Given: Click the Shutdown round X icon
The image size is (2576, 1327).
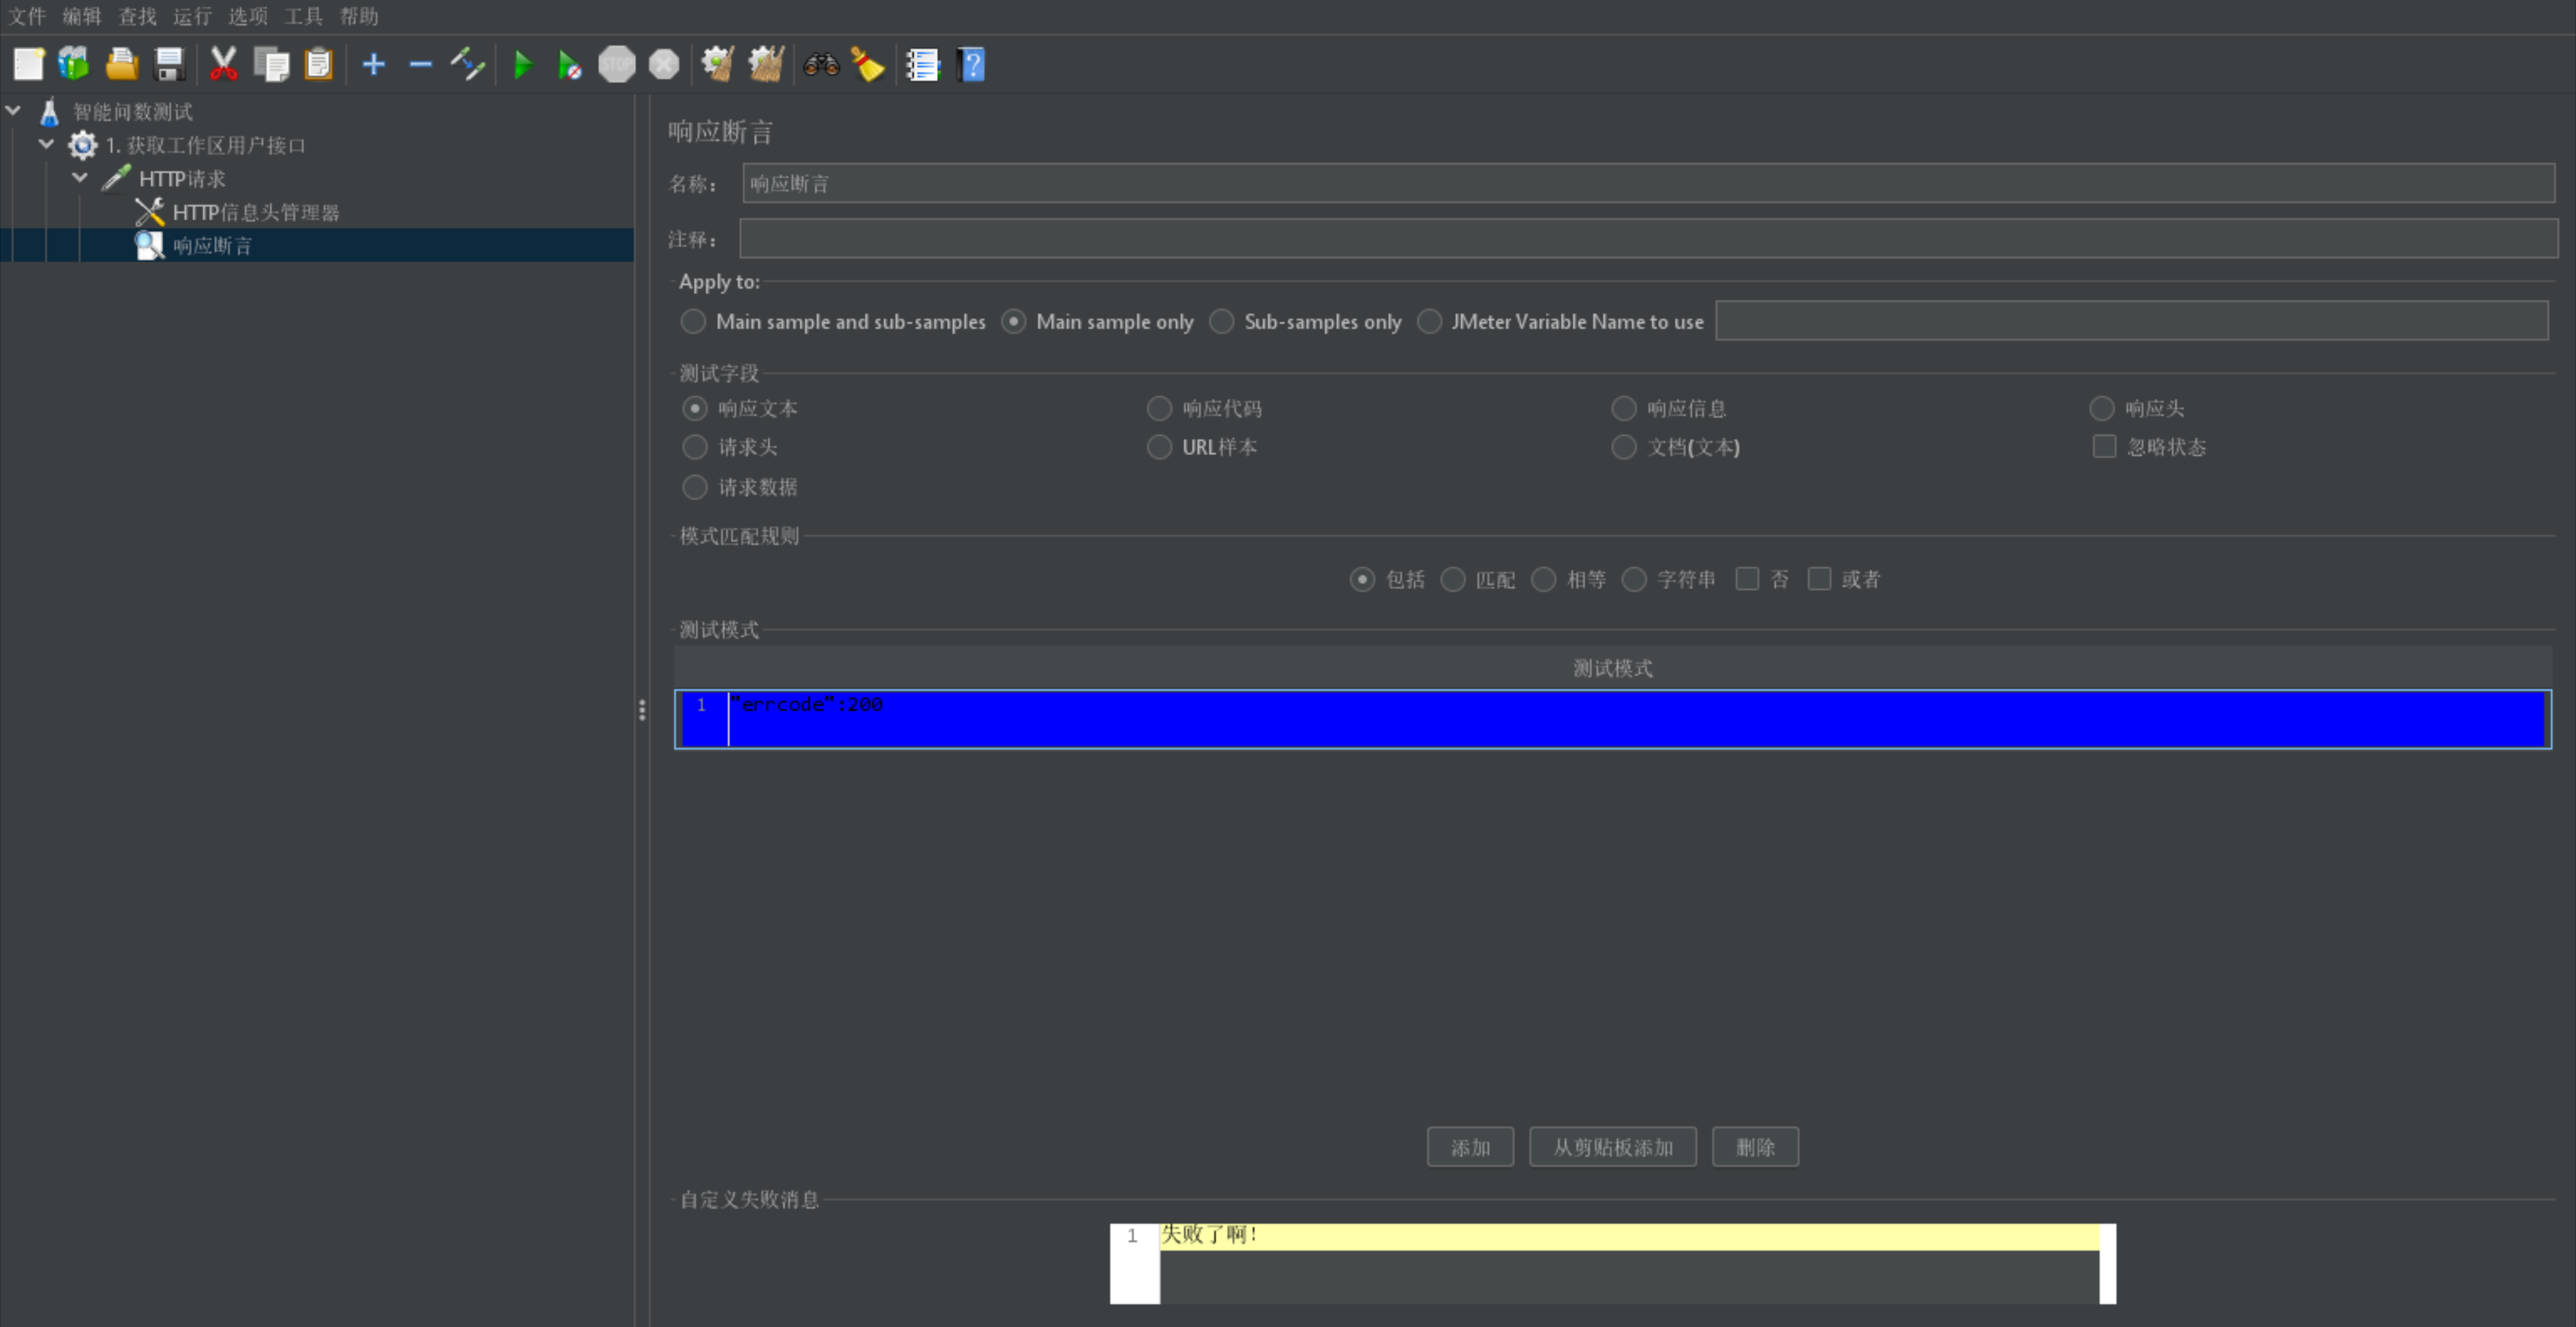Looking at the screenshot, I should point(664,65).
